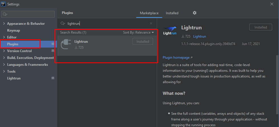
Task: Click the Lightrun name in the search results
Action: click(x=81, y=42)
